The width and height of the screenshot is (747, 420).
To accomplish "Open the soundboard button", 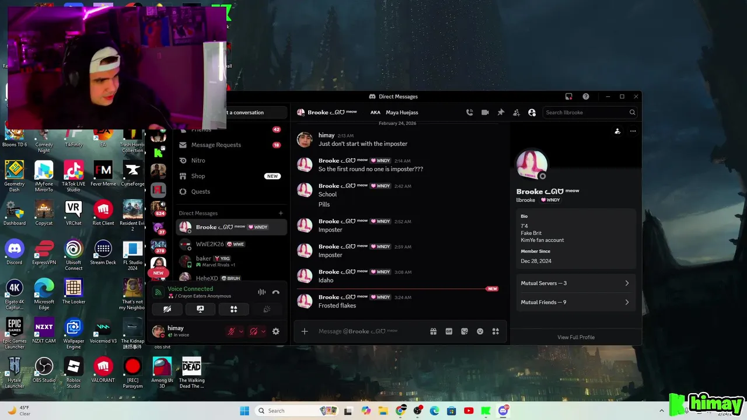I will [267, 309].
